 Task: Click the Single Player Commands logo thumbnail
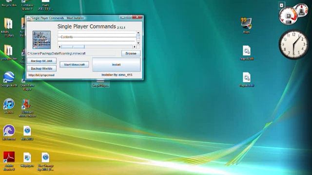(x=41, y=40)
